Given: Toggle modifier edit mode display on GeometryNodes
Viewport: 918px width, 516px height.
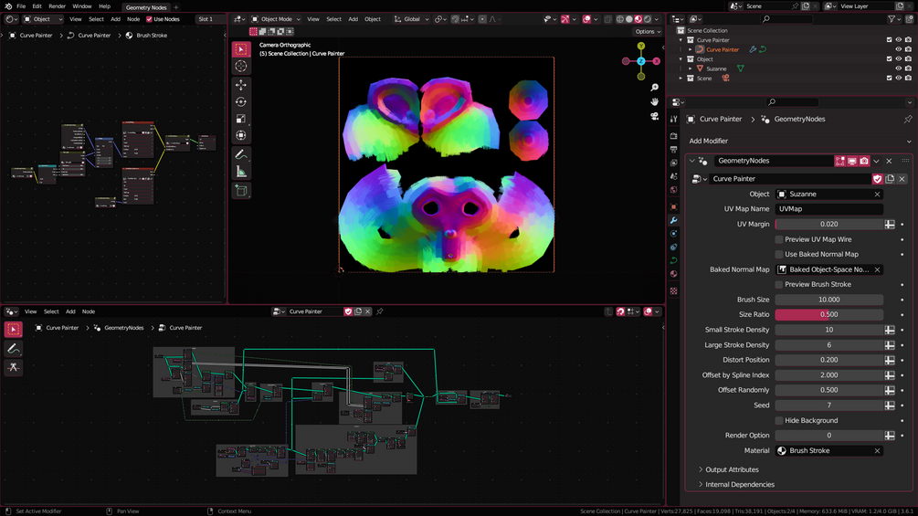Looking at the screenshot, I should [840, 161].
